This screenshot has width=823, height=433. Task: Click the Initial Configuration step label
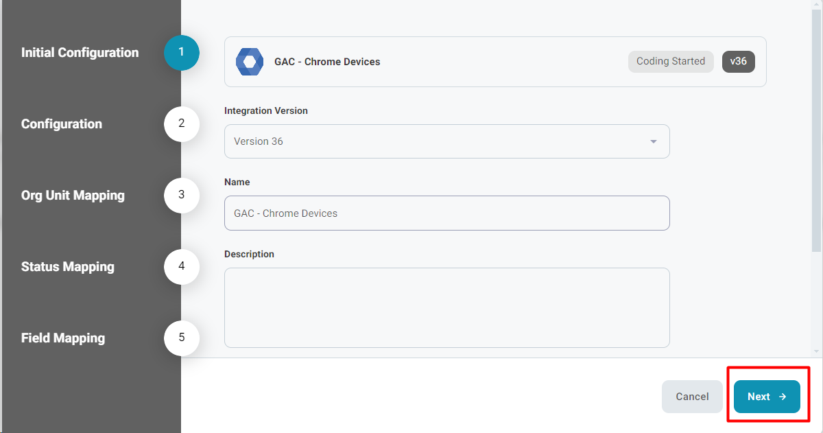pos(80,53)
